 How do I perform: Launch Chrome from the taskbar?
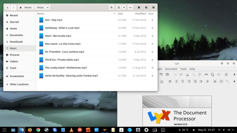click(x=38, y=130)
